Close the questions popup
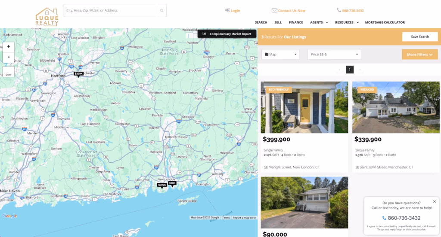The image size is (441, 237). coord(434,201)
